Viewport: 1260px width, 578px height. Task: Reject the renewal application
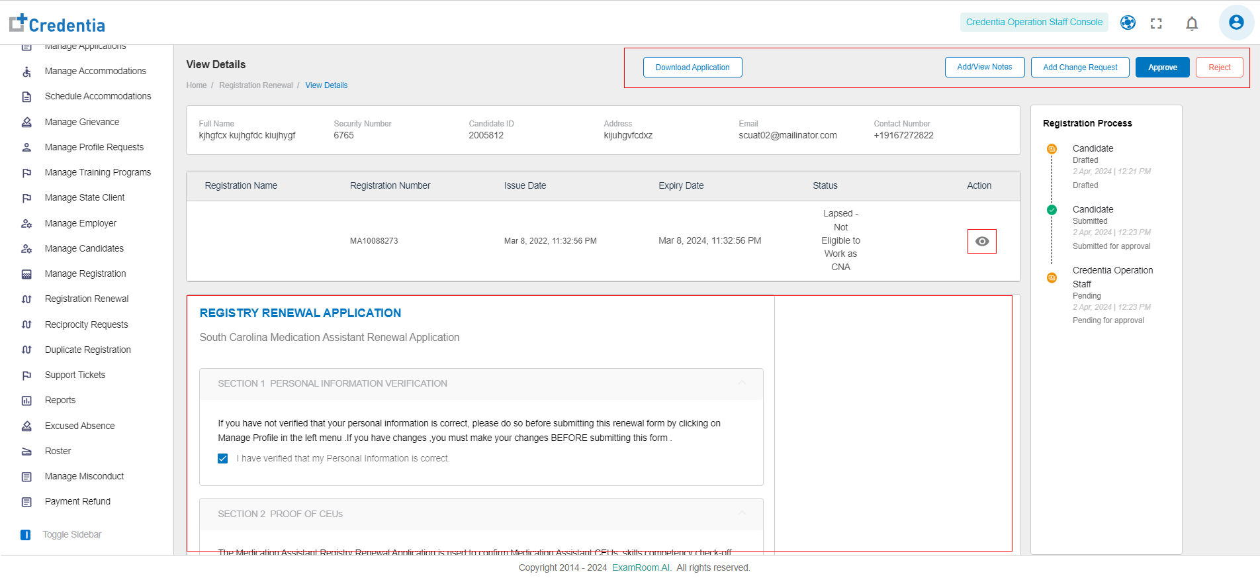1220,68
